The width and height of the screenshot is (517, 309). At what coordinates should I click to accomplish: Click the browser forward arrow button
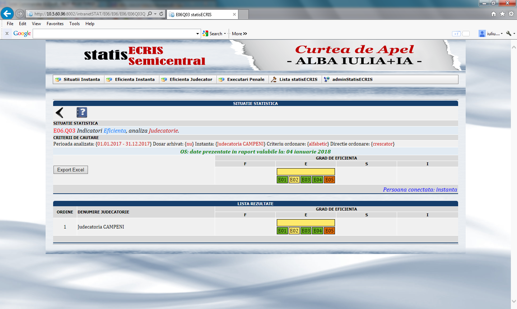tap(19, 14)
